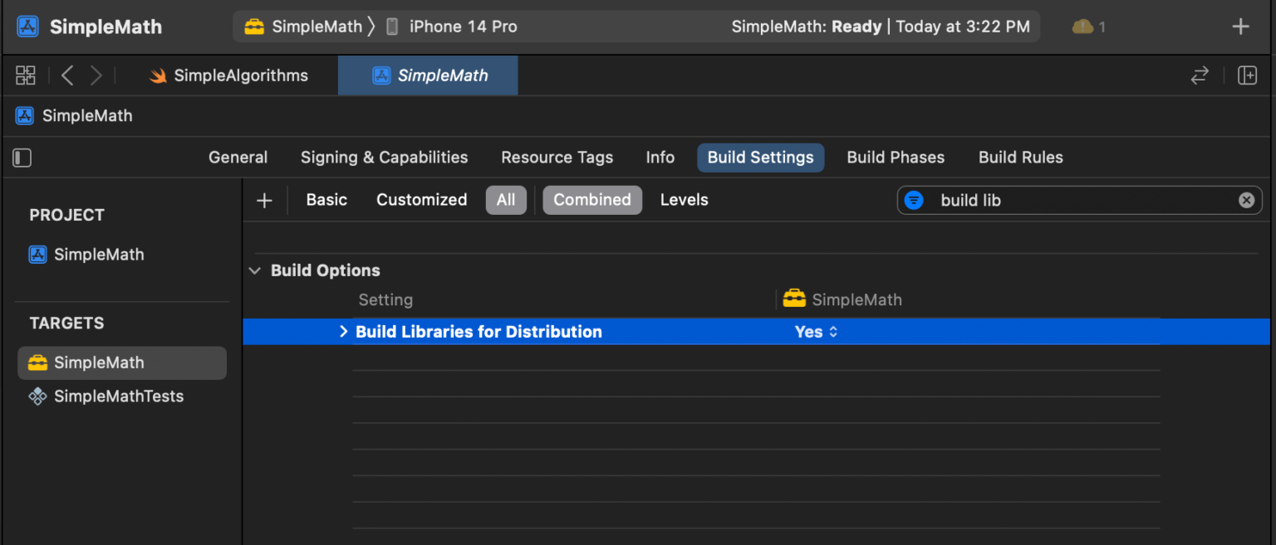Open the General tab
Screen dimensions: 1276x545
click(238, 158)
